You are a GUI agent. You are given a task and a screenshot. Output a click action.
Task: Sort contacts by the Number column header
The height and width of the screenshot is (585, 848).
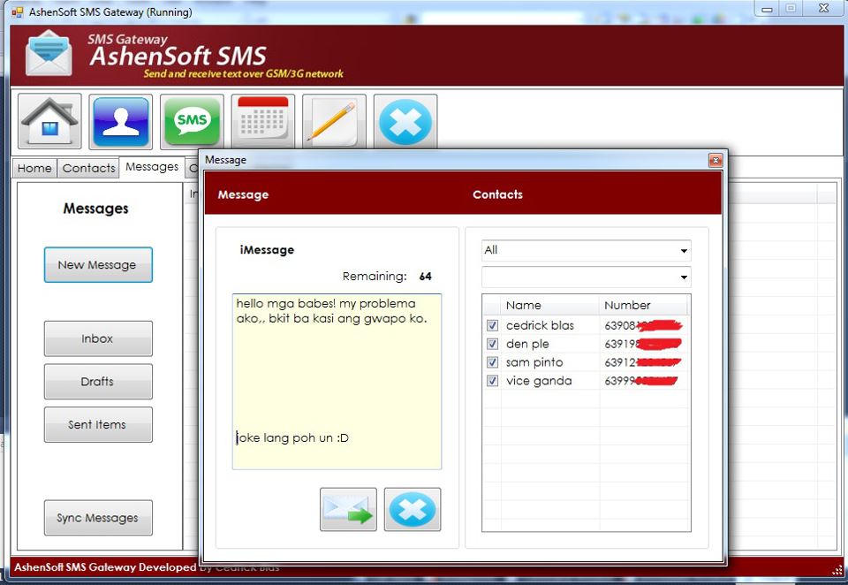pos(643,305)
